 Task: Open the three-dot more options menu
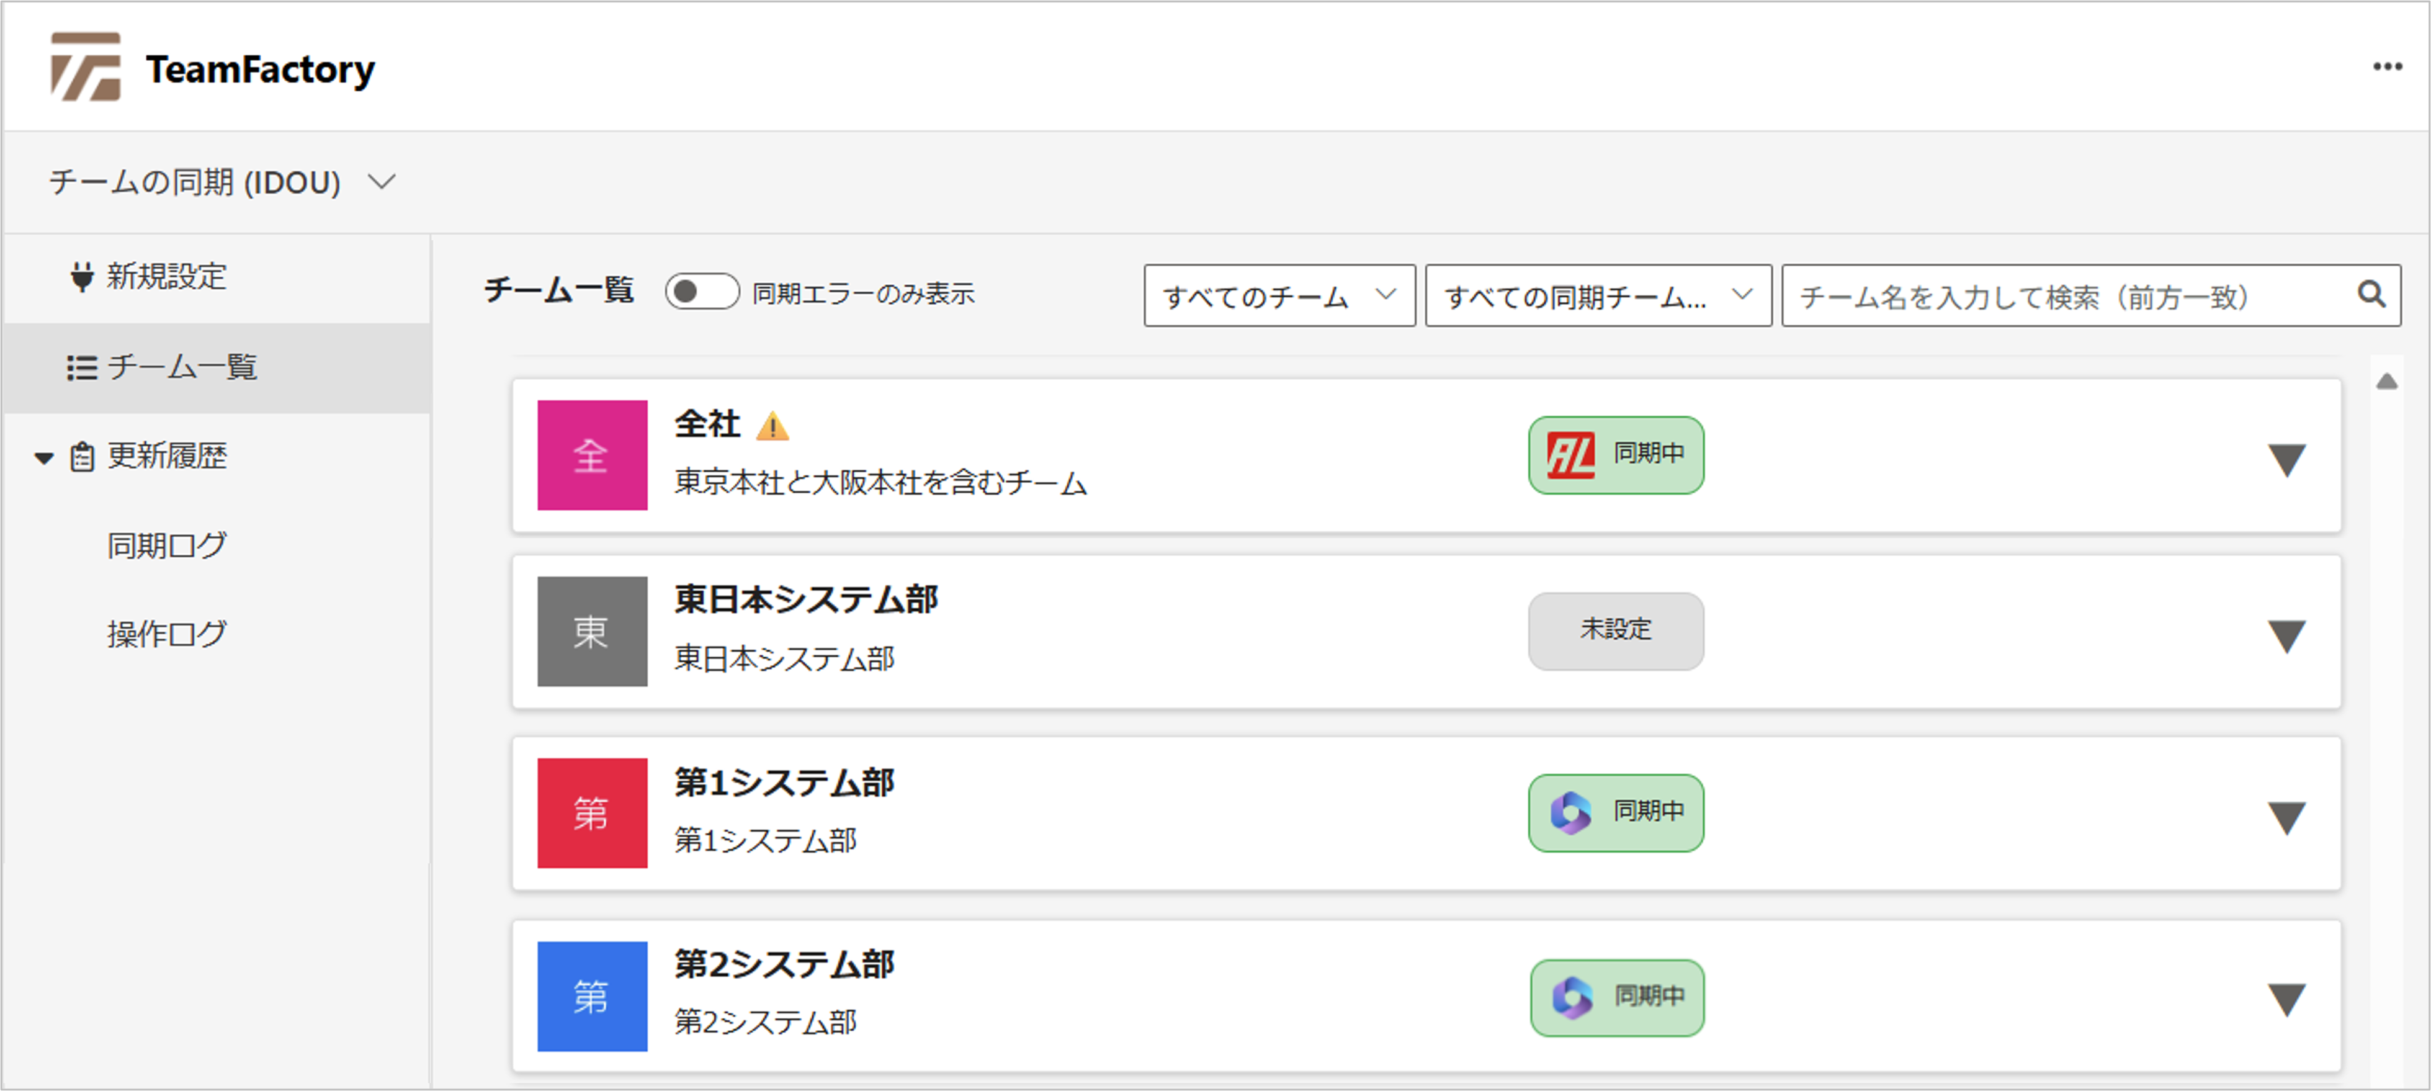2387,66
